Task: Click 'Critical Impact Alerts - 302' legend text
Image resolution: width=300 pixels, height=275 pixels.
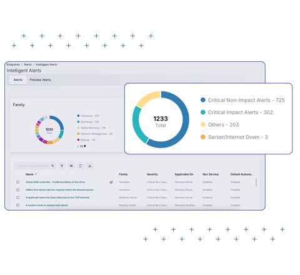Action: click(x=241, y=112)
